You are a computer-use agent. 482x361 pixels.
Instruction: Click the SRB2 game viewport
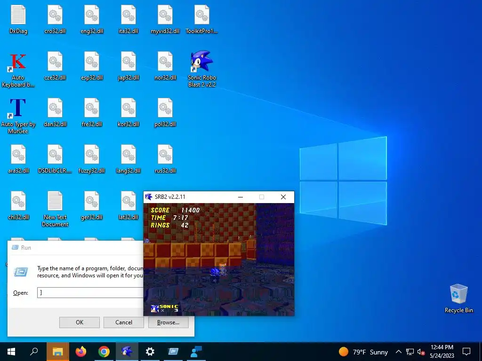[x=219, y=259]
